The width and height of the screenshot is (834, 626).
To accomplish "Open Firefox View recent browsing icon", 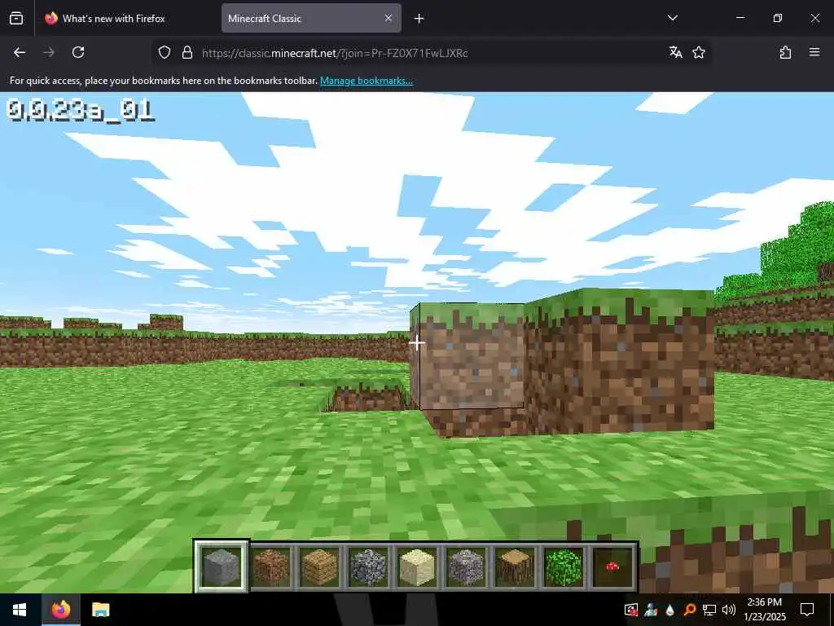I will (x=16, y=18).
